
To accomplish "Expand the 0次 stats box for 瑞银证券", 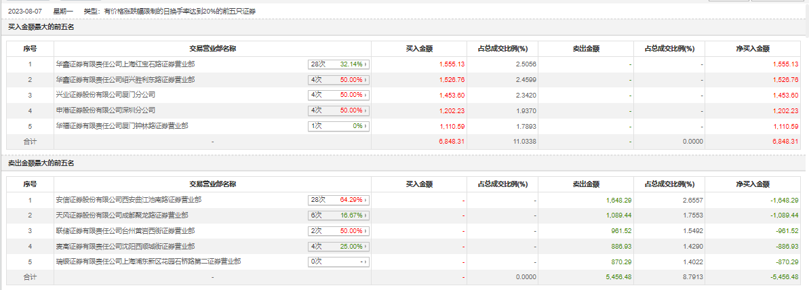I will [x=338, y=262].
